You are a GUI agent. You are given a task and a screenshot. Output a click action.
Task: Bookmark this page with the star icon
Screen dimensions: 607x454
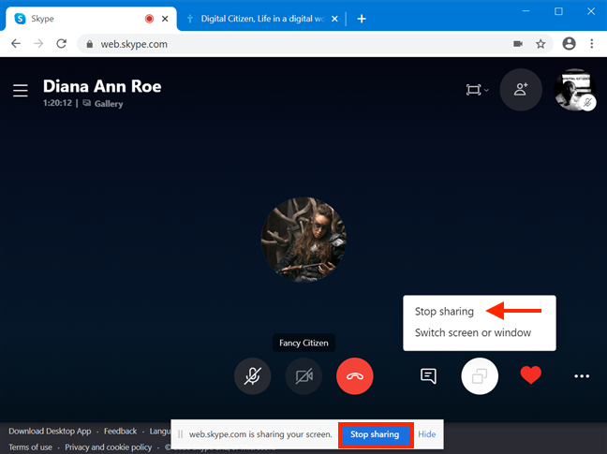[x=540, y=44]
